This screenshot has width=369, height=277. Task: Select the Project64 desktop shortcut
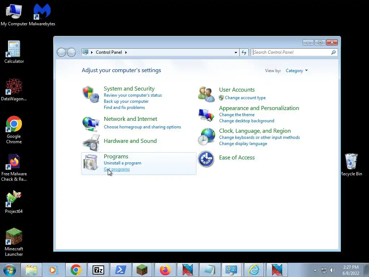[14, 202]
